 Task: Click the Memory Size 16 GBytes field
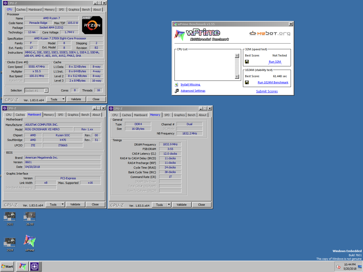(138, 129)
